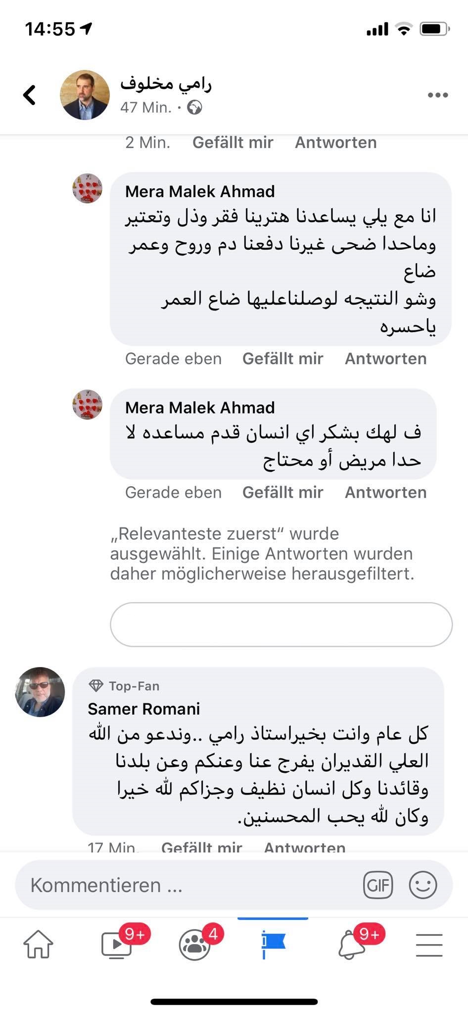The width and height of the screenshot is (468, 1015).
Task: Tap the empty reply input box
Action: point(281,624)
